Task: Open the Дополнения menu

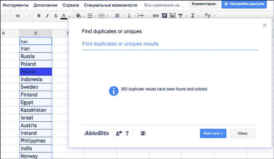Action: pyautogui.click(x=45, y=5)
